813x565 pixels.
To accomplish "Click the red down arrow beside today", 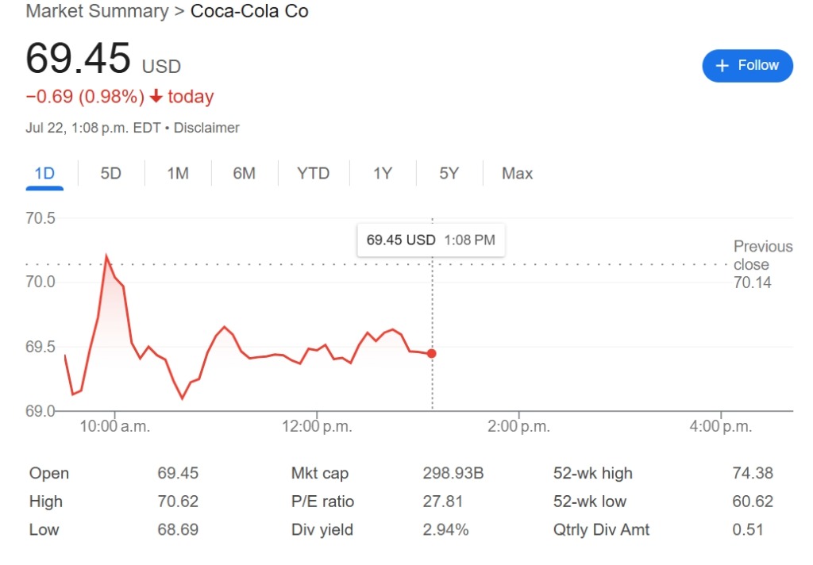I will tap(156, 96).
